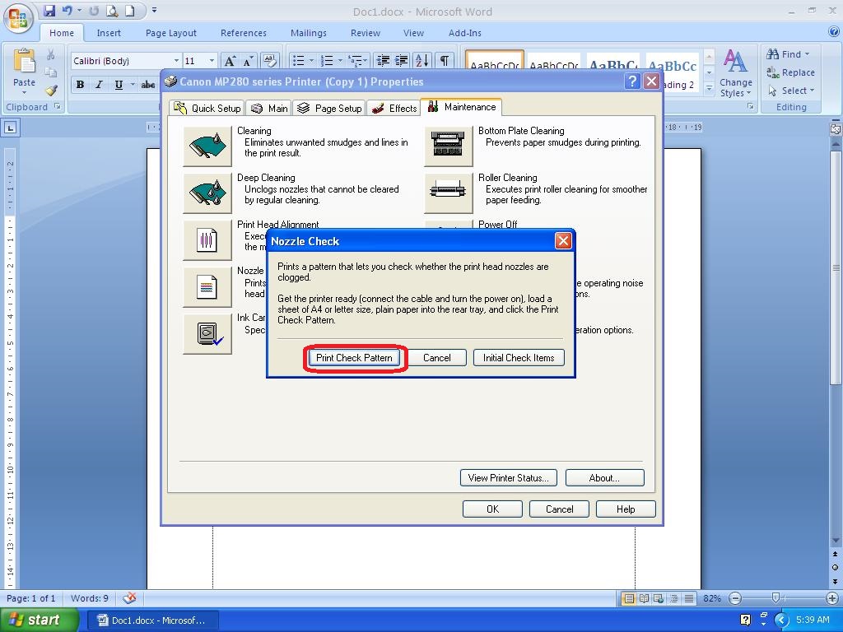Screen dimensions: 843x632
Task: Click OK in printer Properties dialog
Action: pyautogui.click(x=492, y=509)
